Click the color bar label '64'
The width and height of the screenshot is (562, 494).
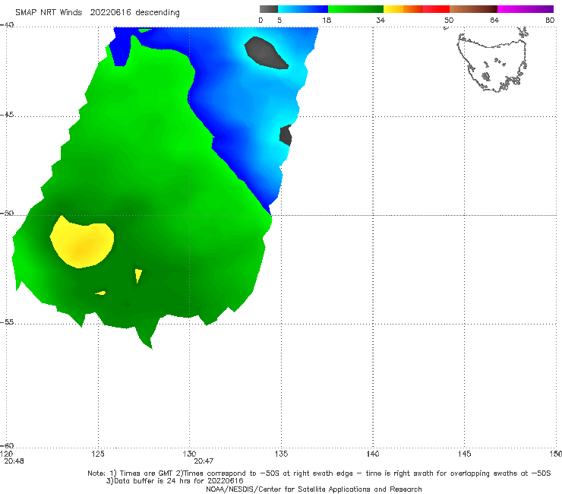pos(494,20)
